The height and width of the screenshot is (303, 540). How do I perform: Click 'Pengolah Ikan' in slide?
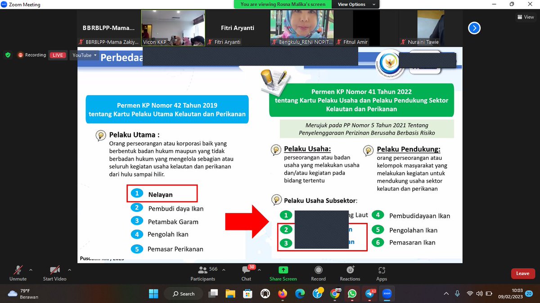tap(168, 234)
